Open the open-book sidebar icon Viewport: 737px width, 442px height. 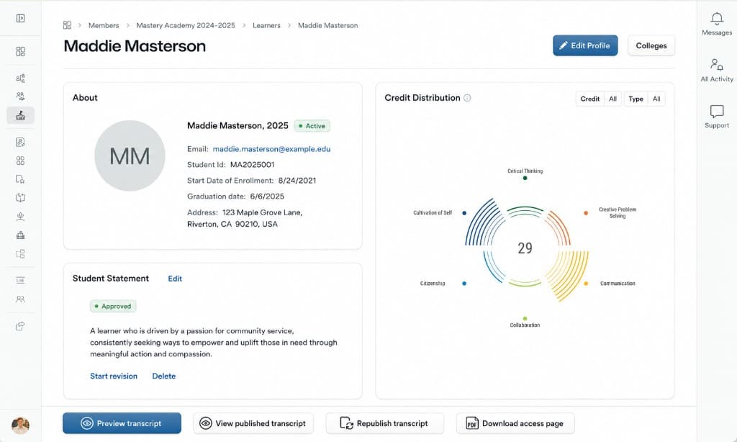click(20, 197)
